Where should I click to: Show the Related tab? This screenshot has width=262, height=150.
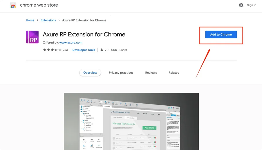pos(174,73)
